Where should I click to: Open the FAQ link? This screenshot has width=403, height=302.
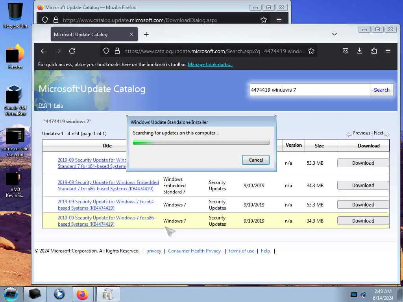tap(43, 105)
